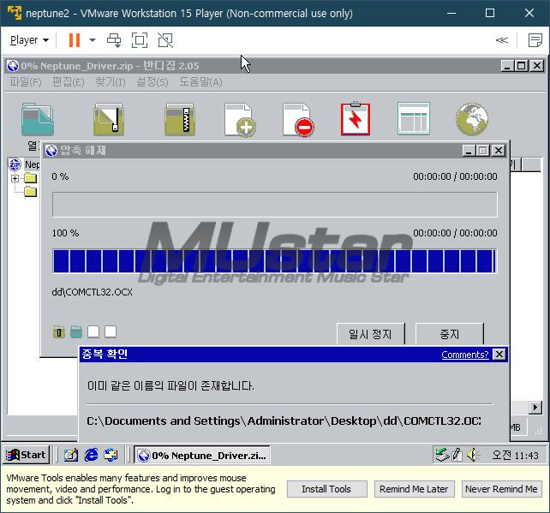The width and height of the screenshot is (550, 513).
Task: Launch Internet Explorer from quick launch
Action: [x=91, y=455]
